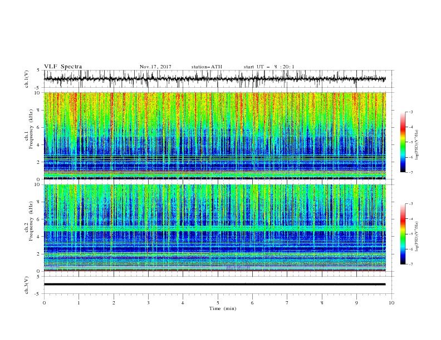The width and height of the screenshot is (441, 340).
Task: Click the ch.1 voltage waveform trace
Action: (214, 79)
